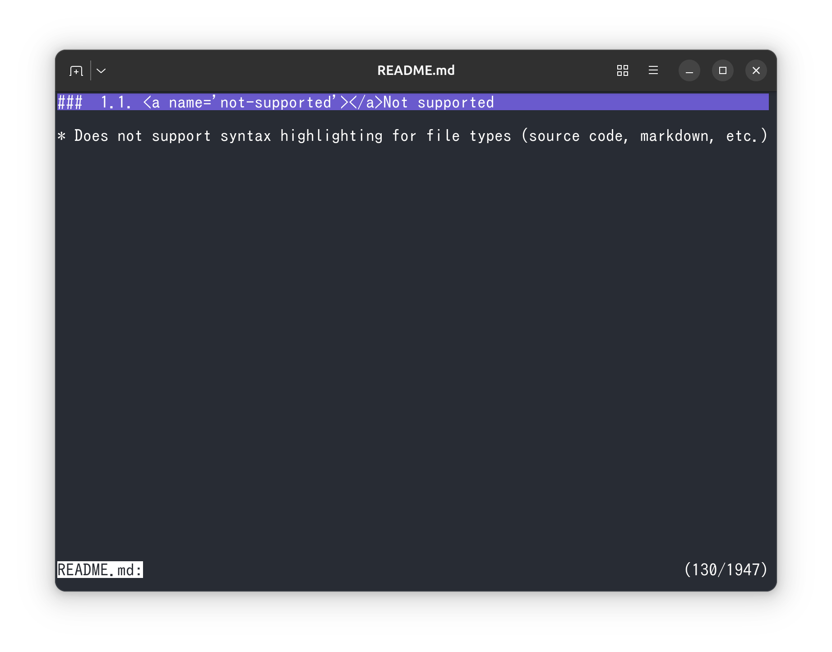
Task: Click the '###' markdown heading hashes
Action: [x=70, y=102]
